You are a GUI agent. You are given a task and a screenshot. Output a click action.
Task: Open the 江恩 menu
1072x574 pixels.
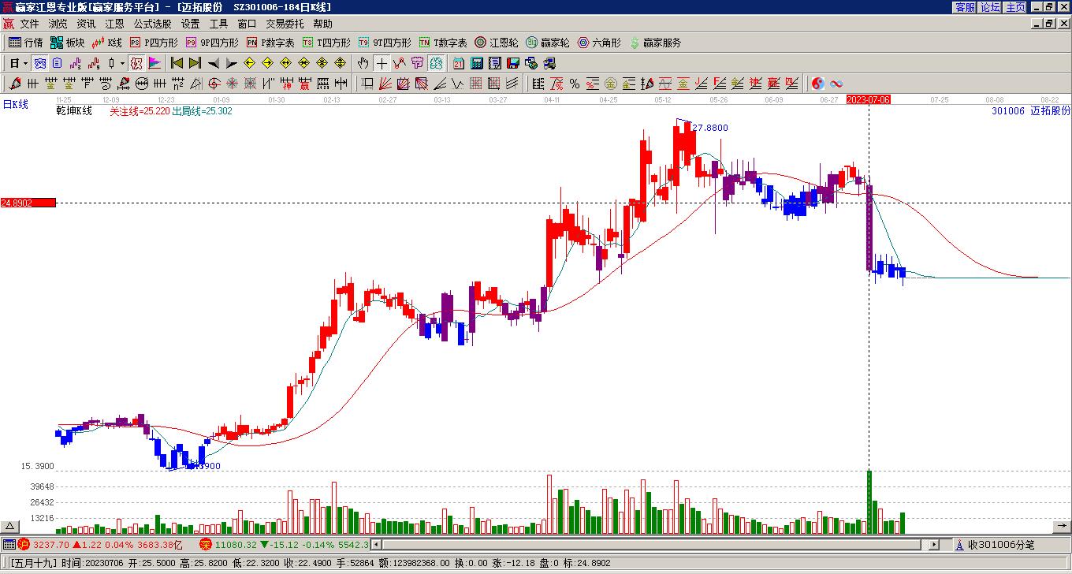114,24
